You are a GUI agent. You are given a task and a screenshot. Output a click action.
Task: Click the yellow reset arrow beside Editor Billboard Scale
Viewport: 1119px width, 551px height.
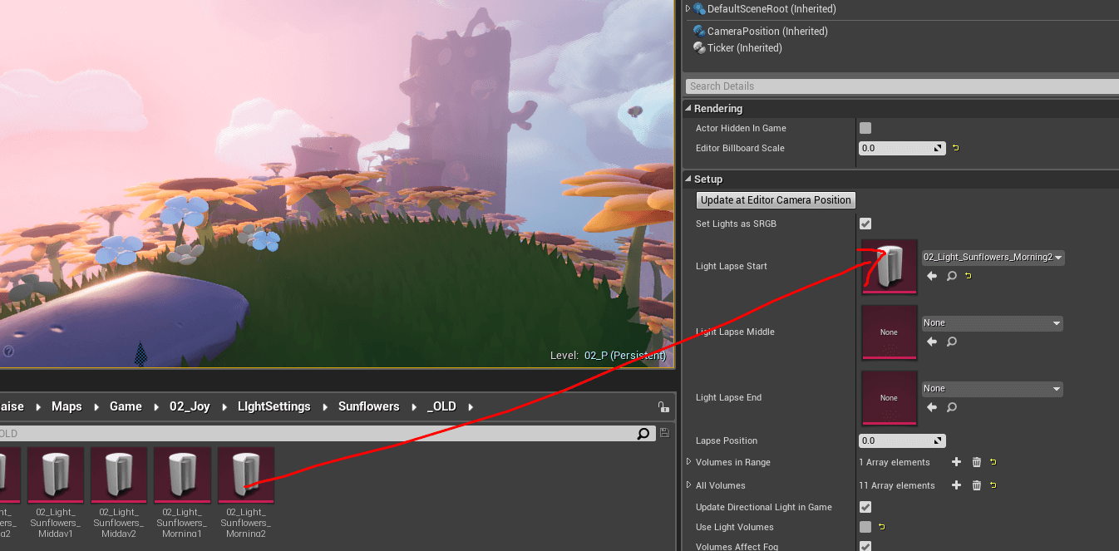coord(954,147)
